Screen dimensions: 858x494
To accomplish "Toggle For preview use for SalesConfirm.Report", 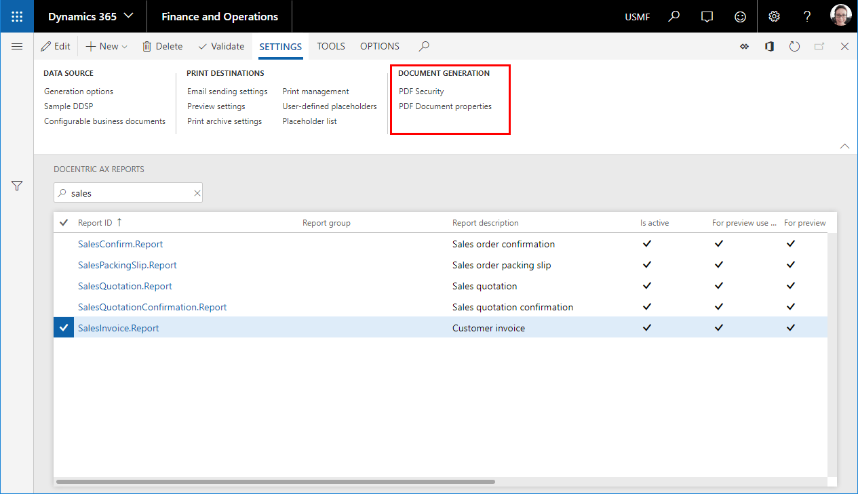I will pyautogui.click(x=719, y=244).
